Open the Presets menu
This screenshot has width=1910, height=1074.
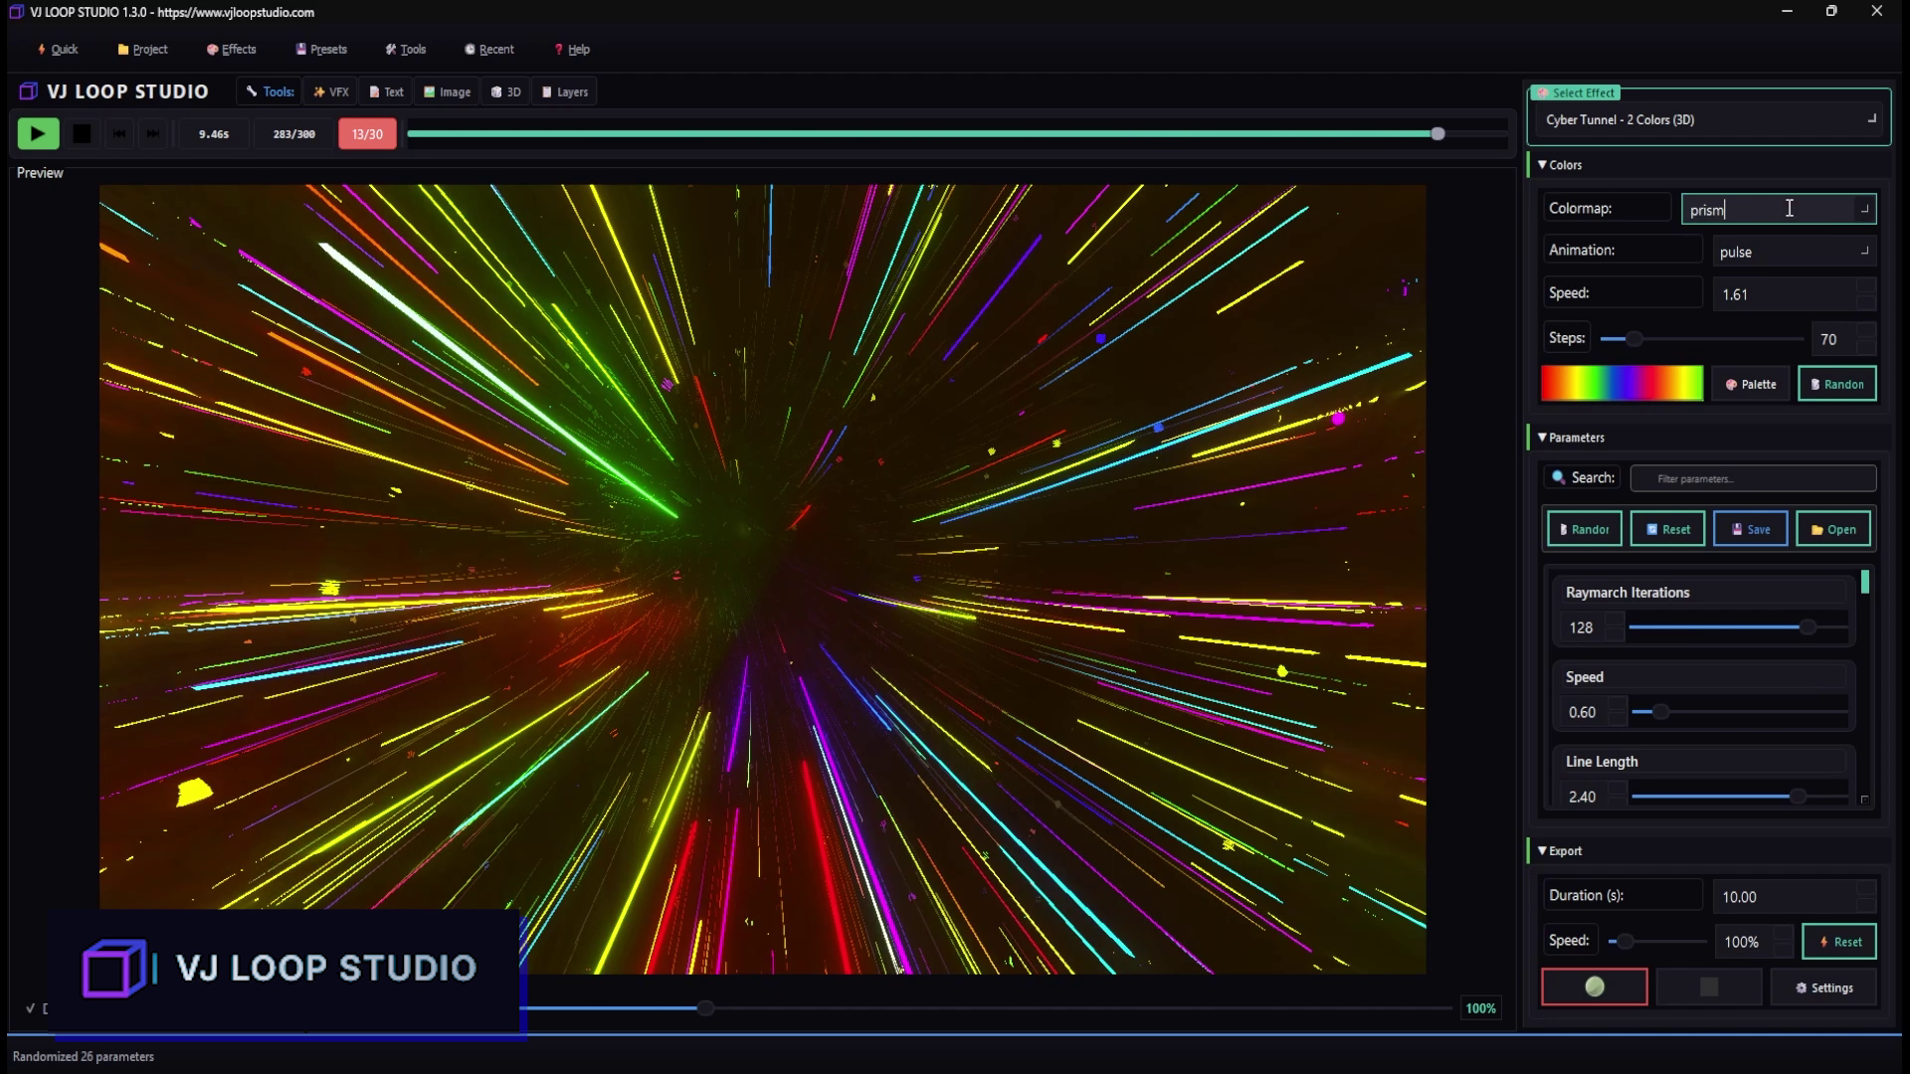click(x=320, y=49)
